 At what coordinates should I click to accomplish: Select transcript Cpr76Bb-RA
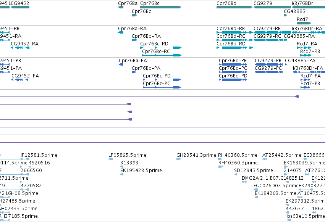coord(134,40)
